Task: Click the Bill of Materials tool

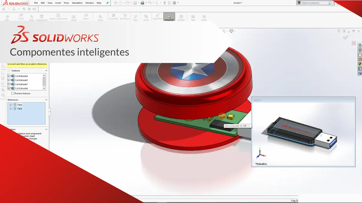Action: tap(146, 17)
